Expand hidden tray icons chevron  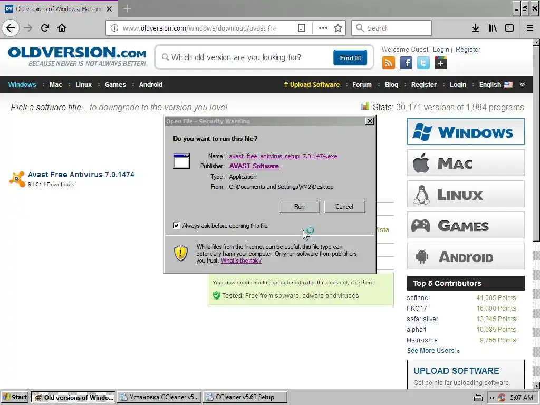click(492, 398)
